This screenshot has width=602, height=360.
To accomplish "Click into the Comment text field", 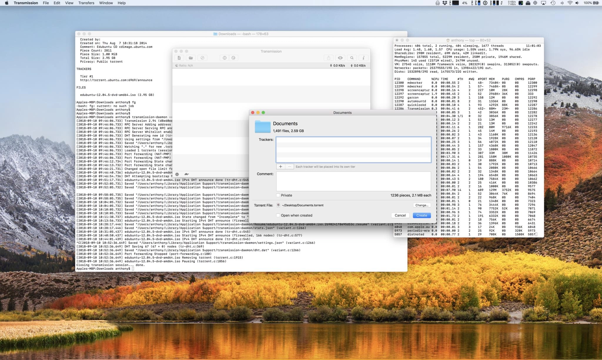I will (x=353, y=181).
